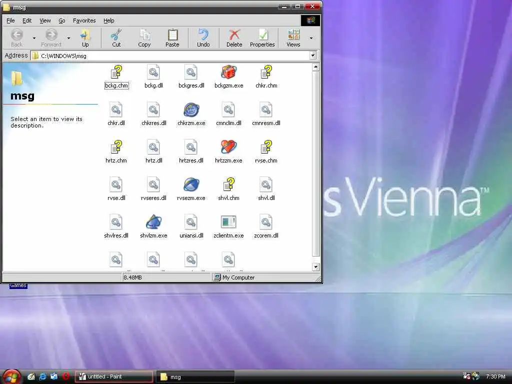
Task: Select the rvse.chm help file
Action: coord(266,152)
